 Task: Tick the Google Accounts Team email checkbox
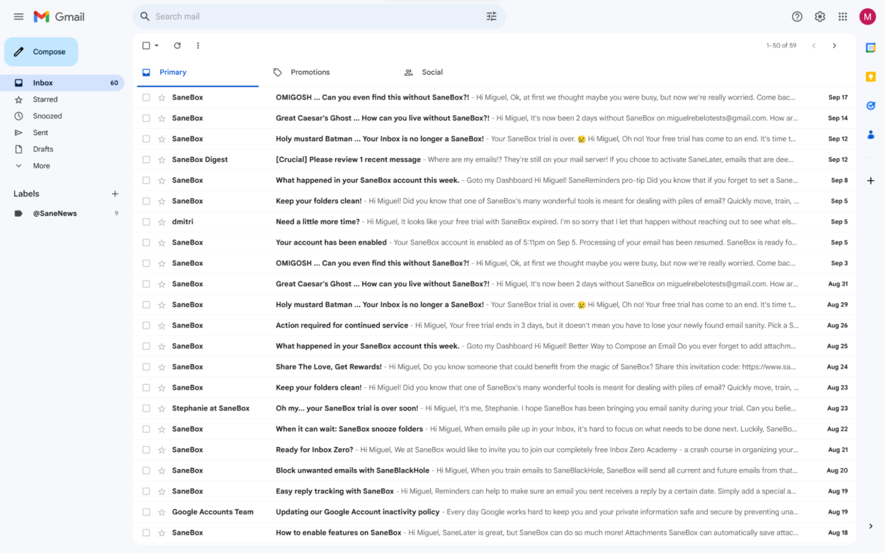tap(146, 512)
